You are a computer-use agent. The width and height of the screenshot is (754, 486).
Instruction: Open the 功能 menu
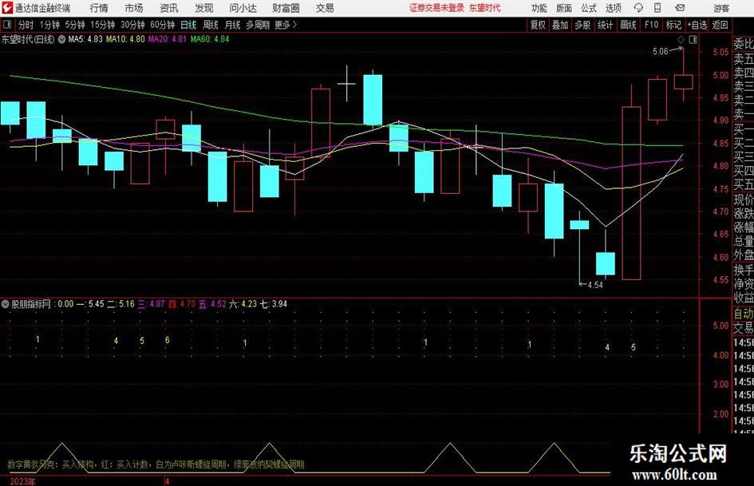coord(539,8)
